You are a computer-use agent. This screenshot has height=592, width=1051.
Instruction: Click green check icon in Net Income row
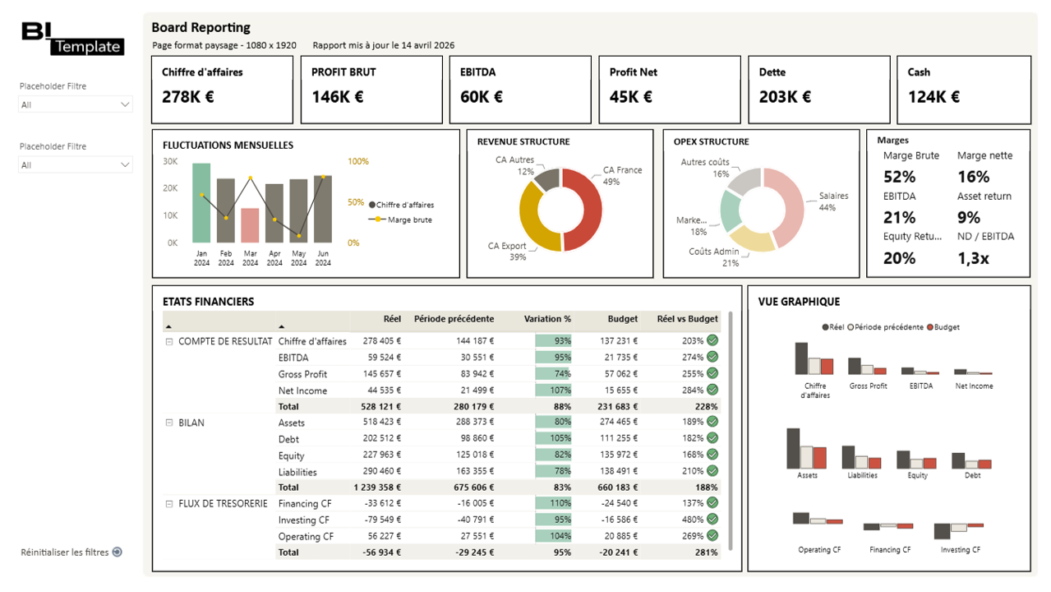coord(712,390)
